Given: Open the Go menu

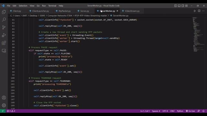Looking at the screenshot, I should click(38, 6).
